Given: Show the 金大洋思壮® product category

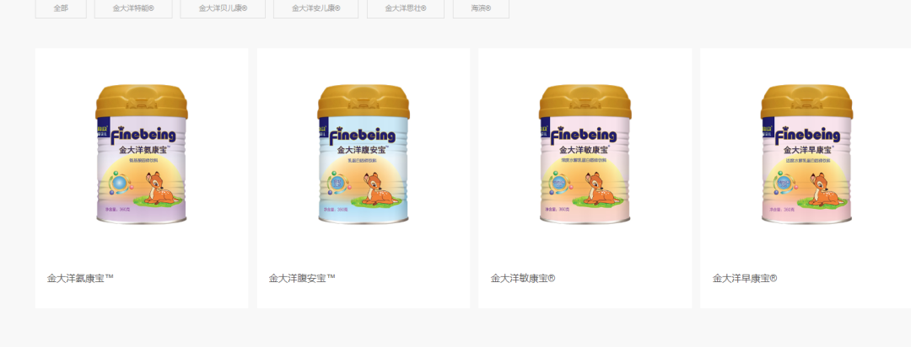Looking at the screenshot, I should click(x=406, y=8).
